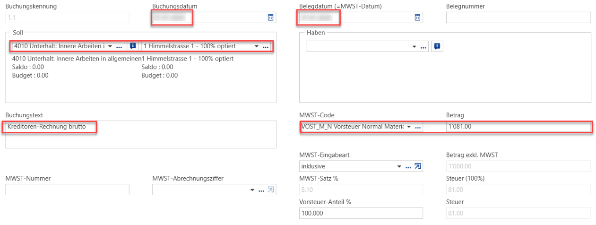This screenshot has height=225, width=596.
Task: Click the info icon in the Haben section
Action: (x=437, y=46)
